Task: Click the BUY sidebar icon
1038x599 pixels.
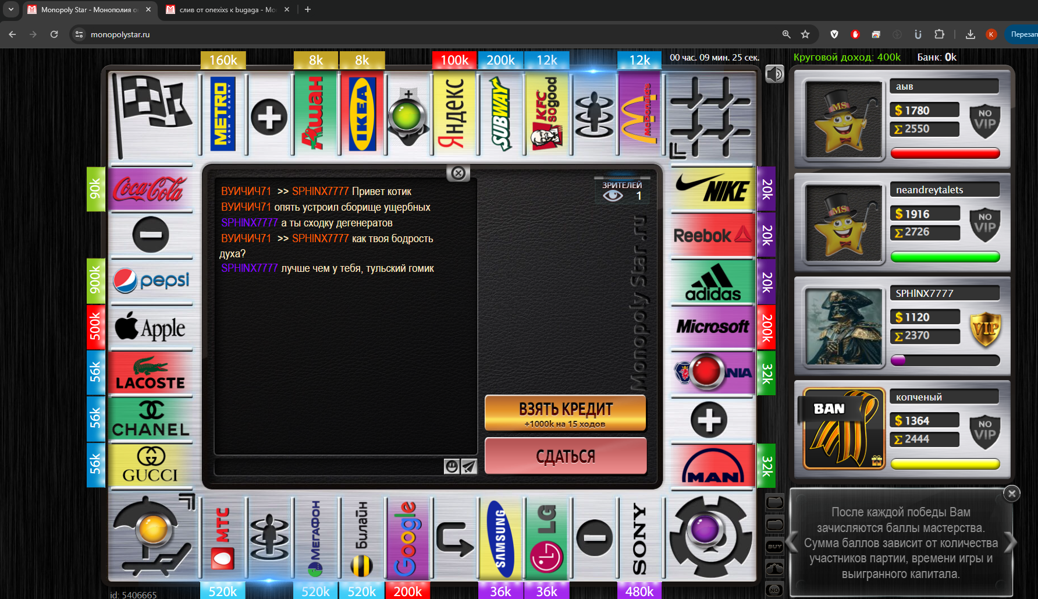Action: coord(774,547)
